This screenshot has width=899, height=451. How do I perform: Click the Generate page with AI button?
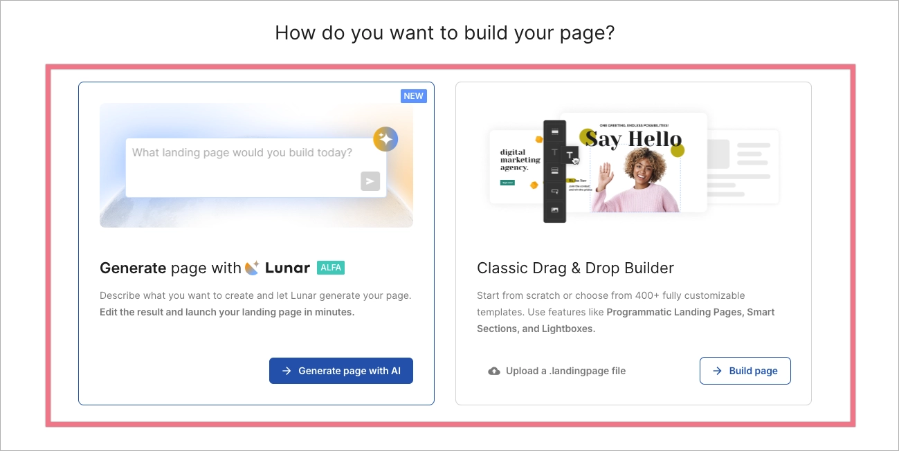340,371
